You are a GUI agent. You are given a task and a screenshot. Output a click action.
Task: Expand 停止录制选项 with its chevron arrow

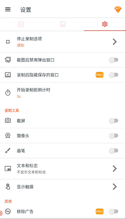tap(115, 42)
